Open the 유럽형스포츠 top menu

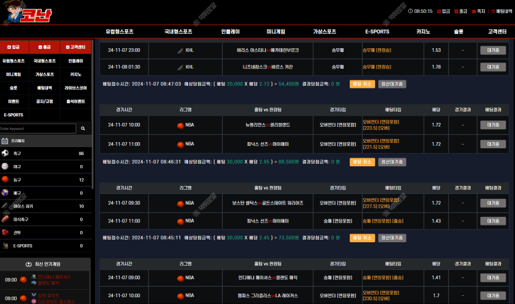tap(119, 32)
